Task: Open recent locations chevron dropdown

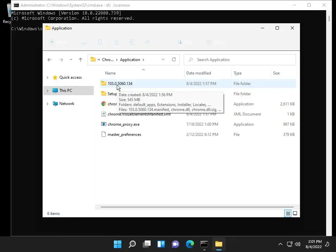Action: point(71,60)
